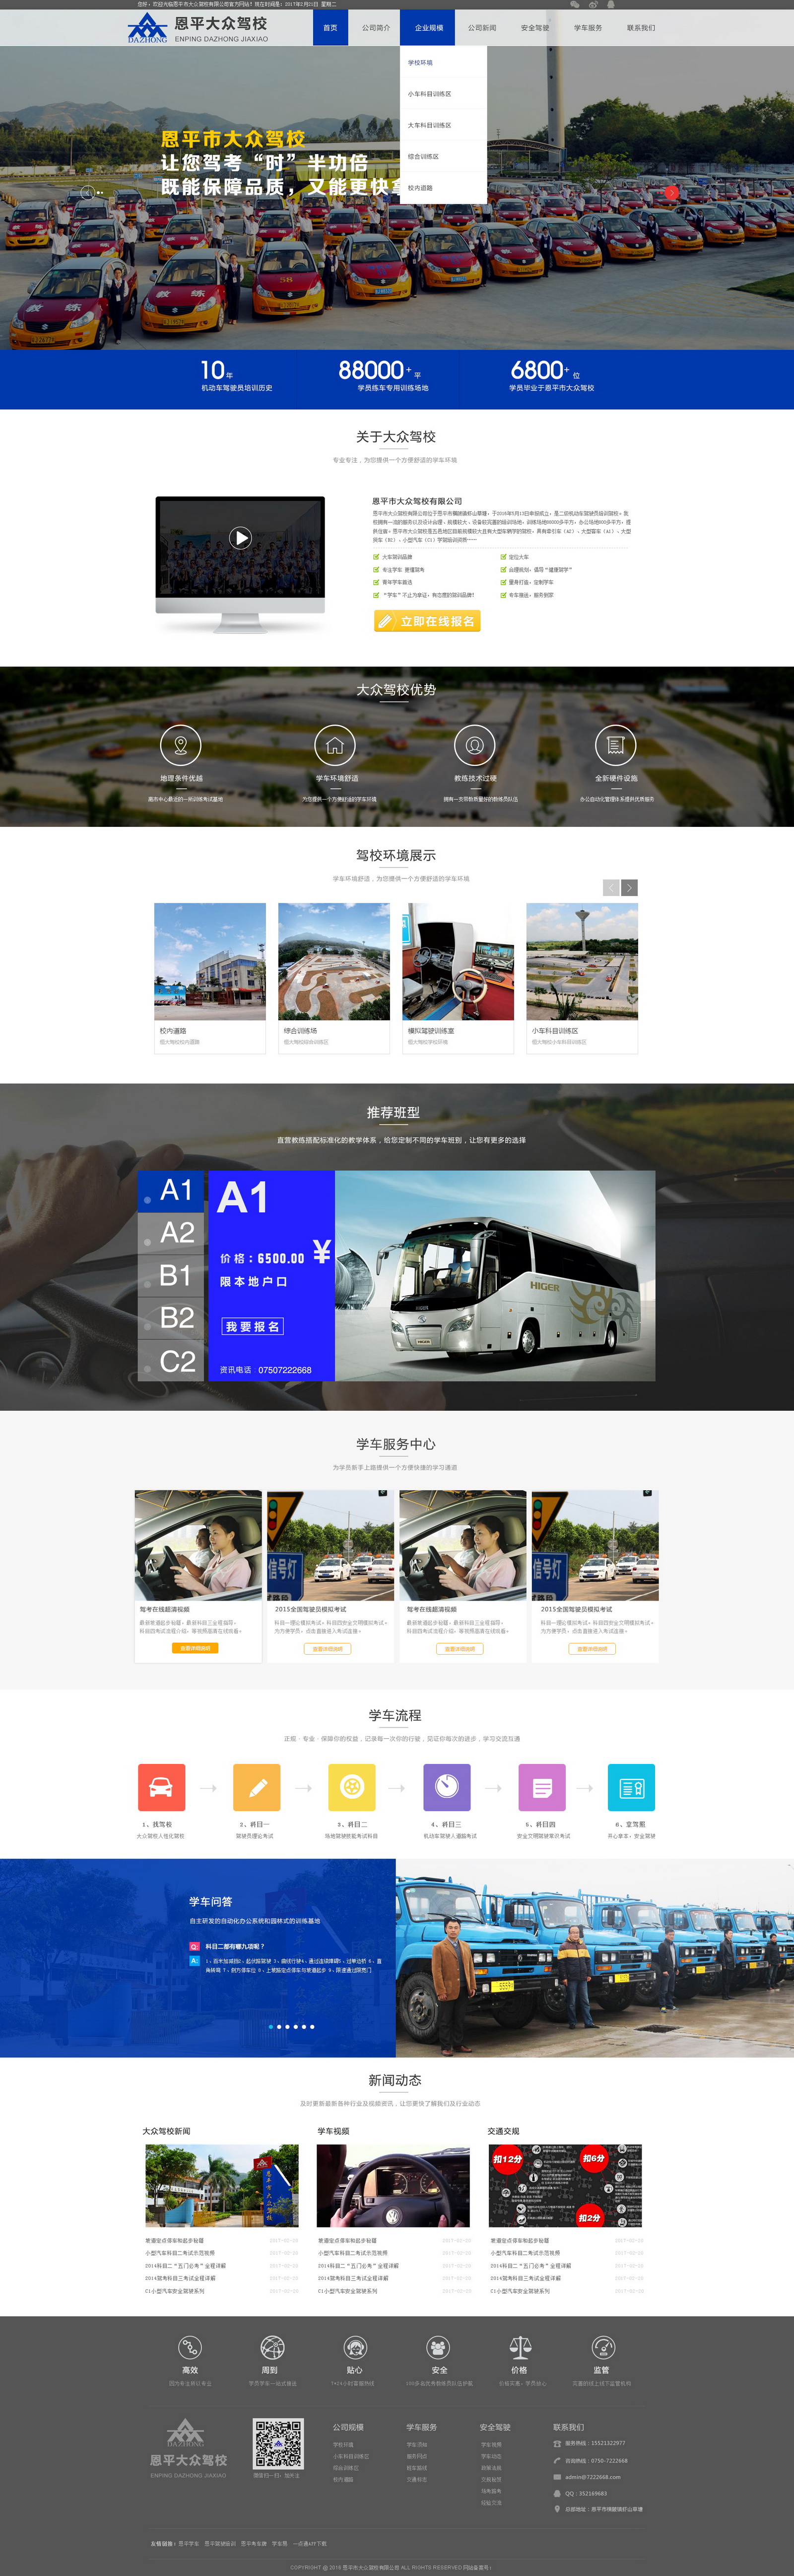Click the scales icon above 价格
Screen dimensions: 794x2576
521,2347
